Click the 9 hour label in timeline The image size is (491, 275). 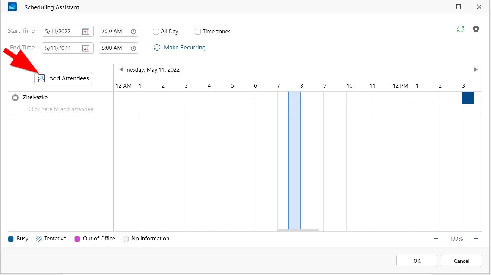(x=324, y=86)
